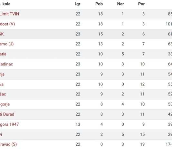The image size is (172, 149).
Task: Visit the team link ending in 'nja'
Action: click(x=2, y=74)
